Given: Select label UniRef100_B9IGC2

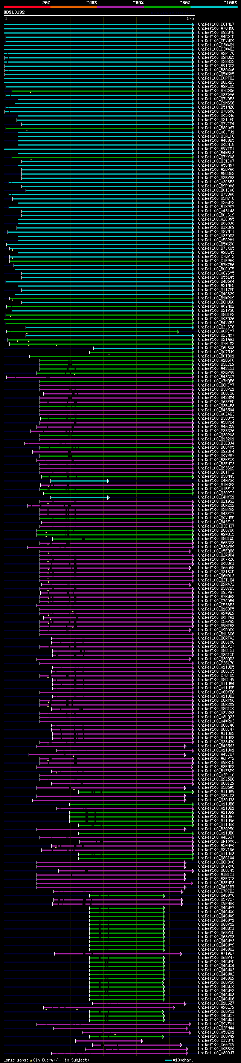Looking at the screenshot, I should tap(216, 66).
